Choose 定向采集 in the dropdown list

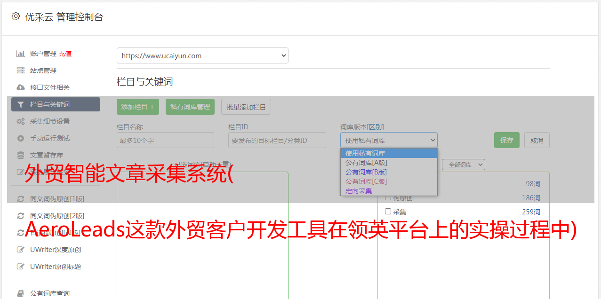pyautogui.click(x=389, y=191)
